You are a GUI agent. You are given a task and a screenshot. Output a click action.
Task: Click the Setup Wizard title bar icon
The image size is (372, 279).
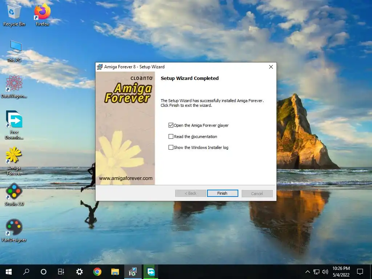(100, 67)
